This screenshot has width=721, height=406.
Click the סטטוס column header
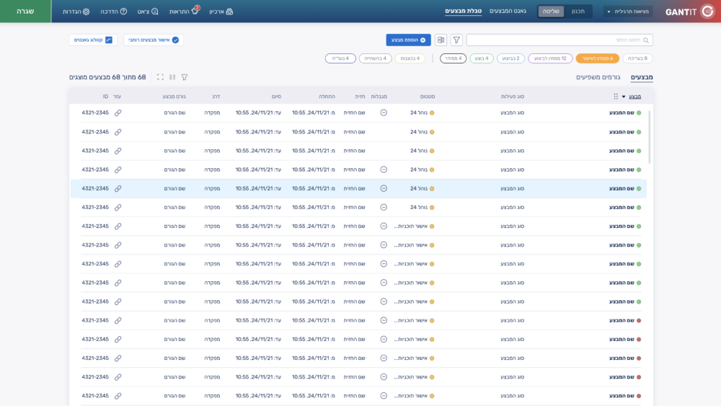coord(427,97)
